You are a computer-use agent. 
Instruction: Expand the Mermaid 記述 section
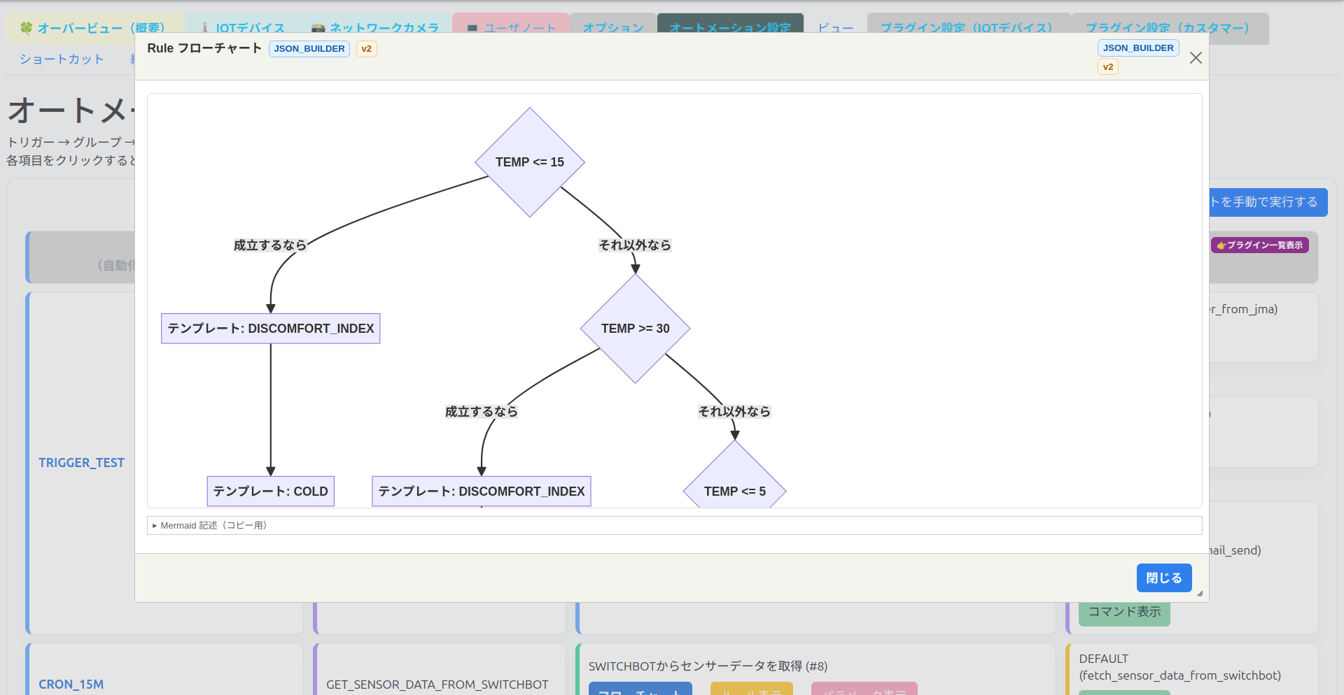(x=210, y=526)
